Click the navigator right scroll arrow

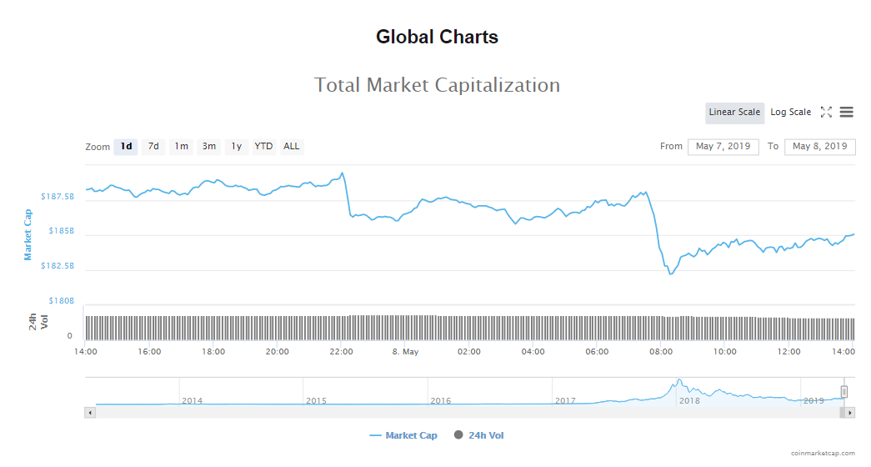850,413
